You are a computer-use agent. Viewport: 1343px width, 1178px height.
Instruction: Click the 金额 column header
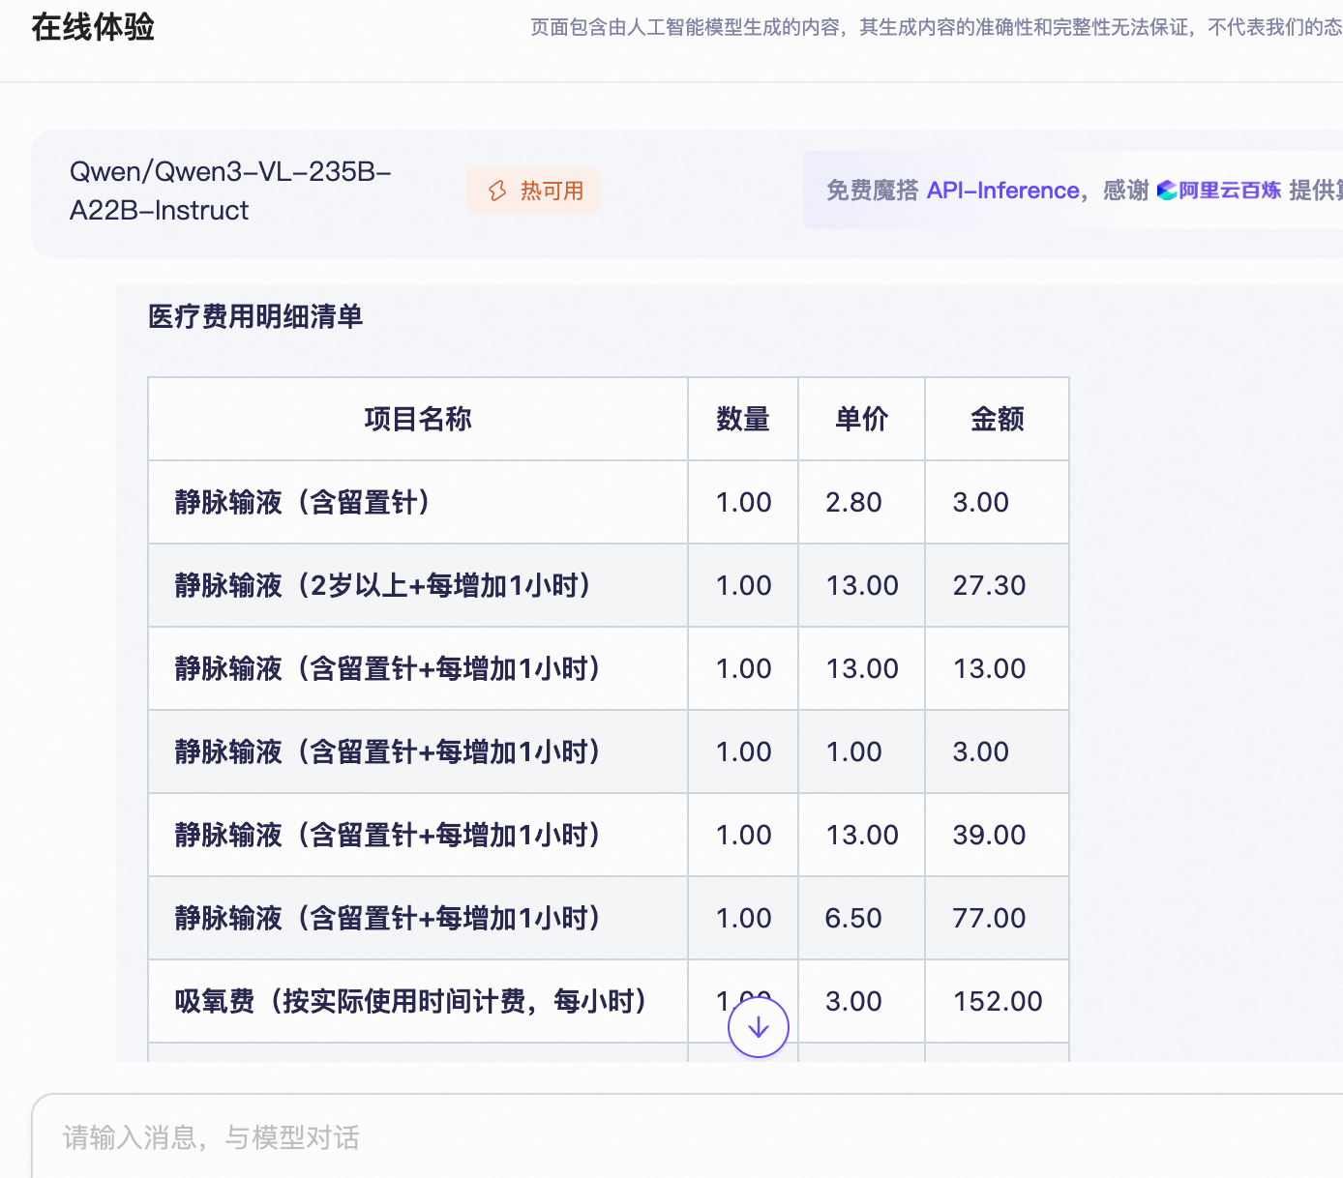coord(997,419)
